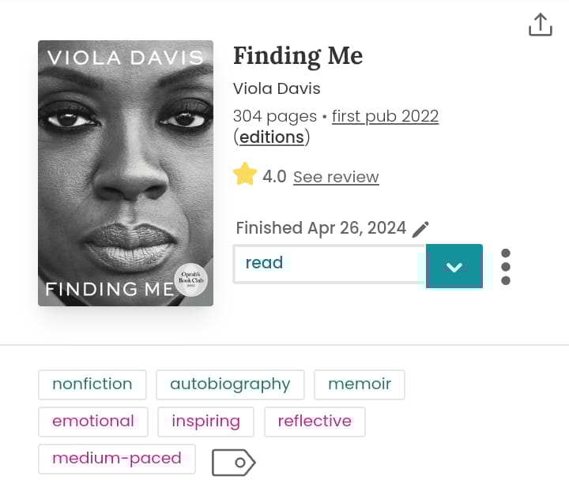Select the 'autobiography' genre tag
This screenshot has height=495, width=569.
click(x=230, y=384)
